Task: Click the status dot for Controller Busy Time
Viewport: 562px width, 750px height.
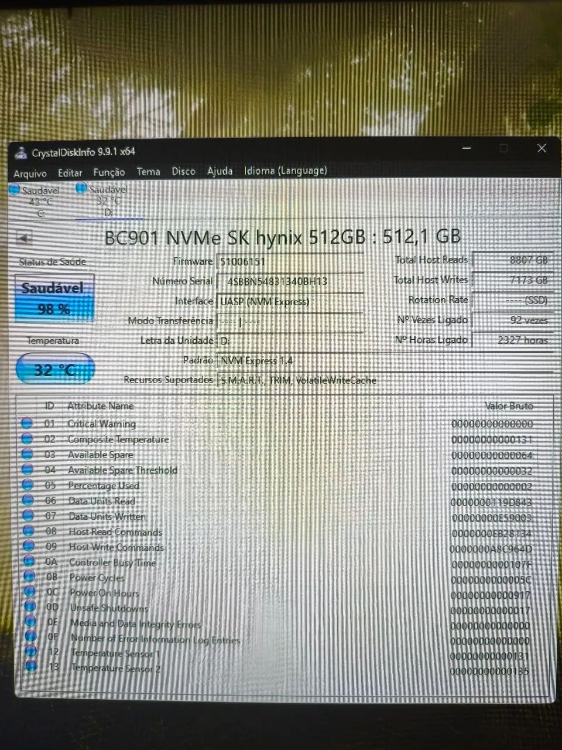Action: pos(29,561)
